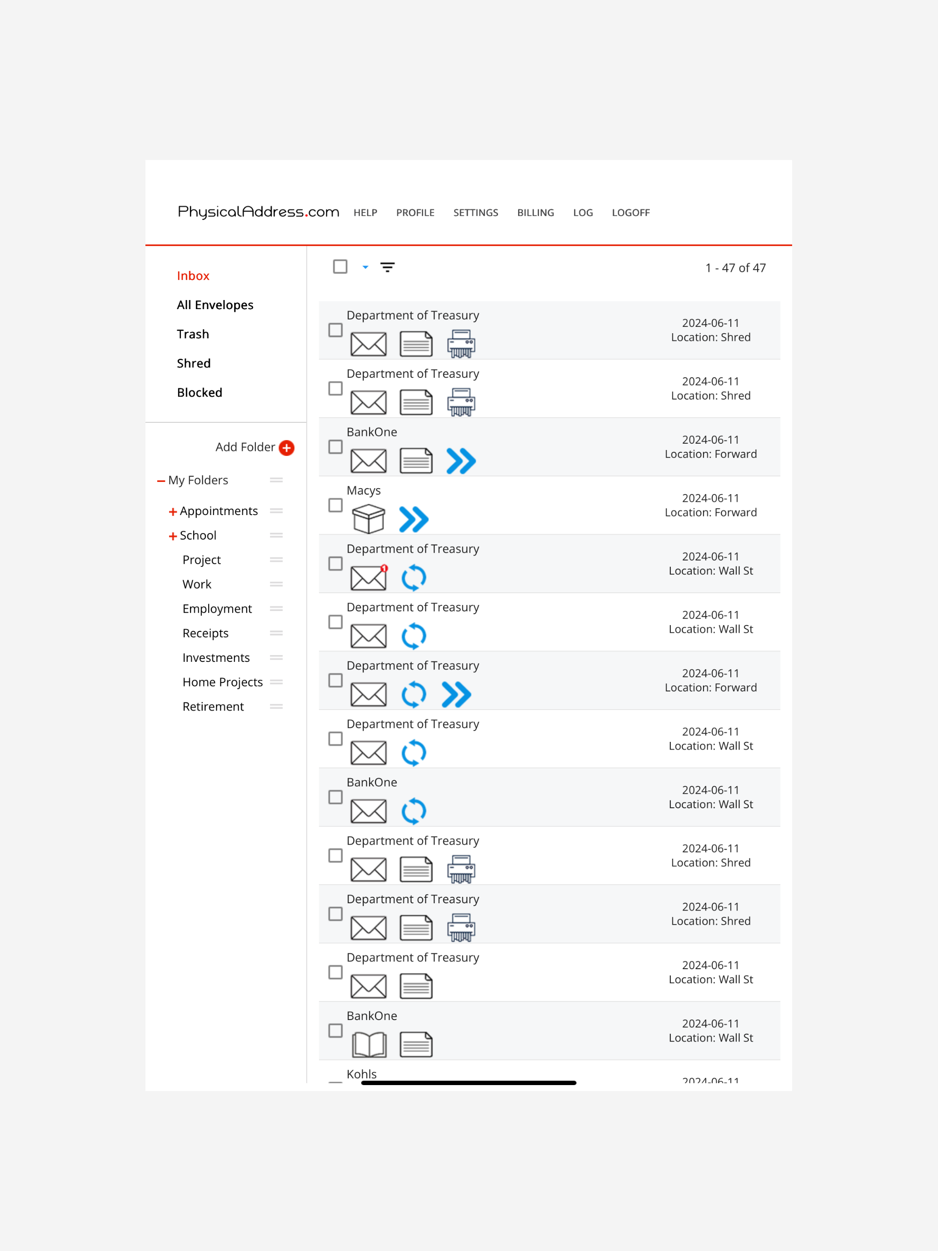Click the refresh icon next to the badged envelope

(414, 577)
